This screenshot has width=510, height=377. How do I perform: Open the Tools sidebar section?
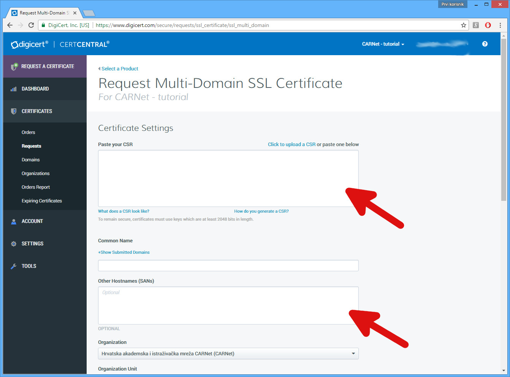point(45,266)
